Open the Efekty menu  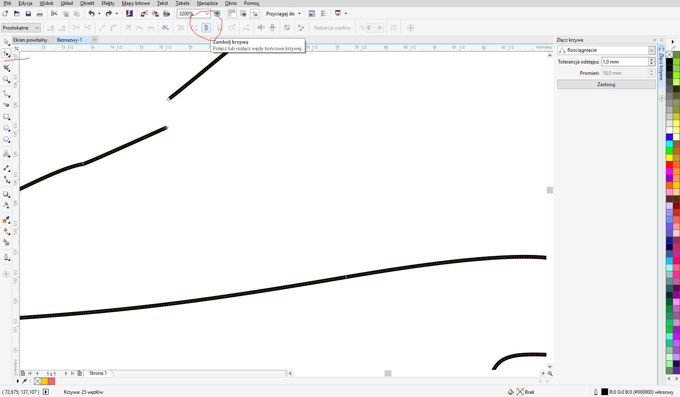[x=108, y=3]
